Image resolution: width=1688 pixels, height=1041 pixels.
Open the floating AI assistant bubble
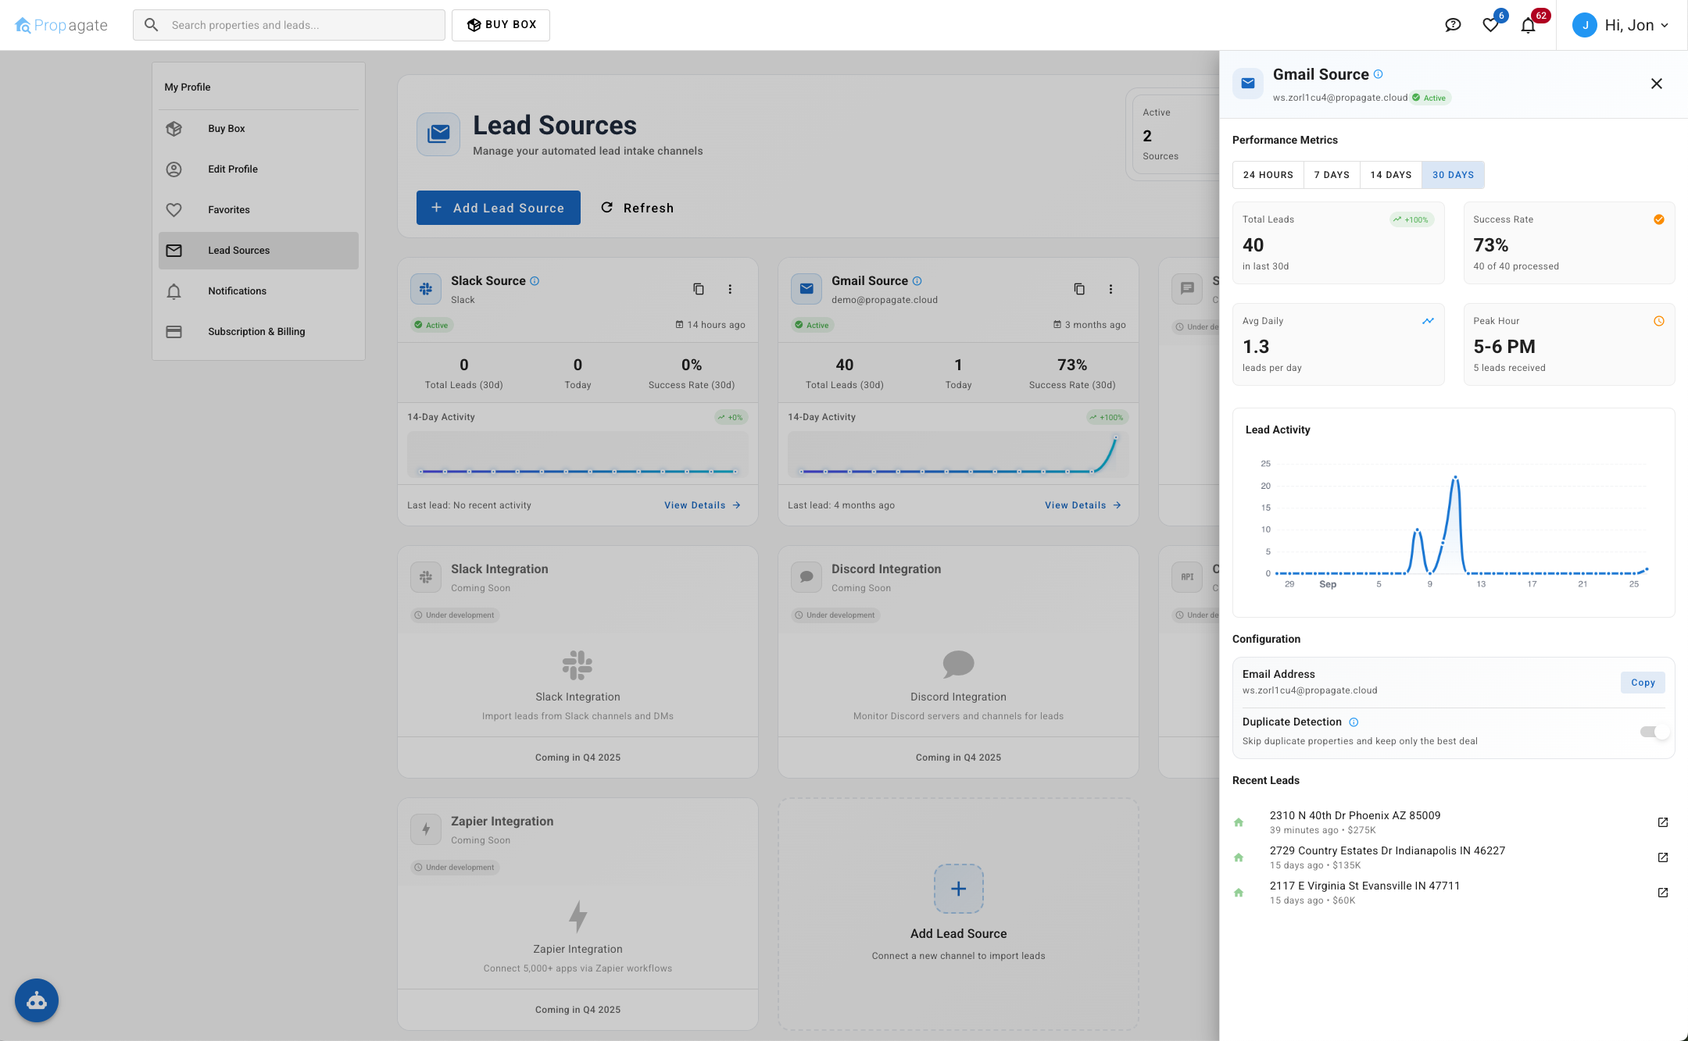(37, 1000)
